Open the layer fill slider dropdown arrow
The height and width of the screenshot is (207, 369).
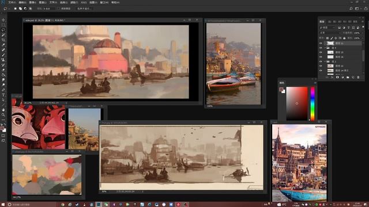point(363,38)
